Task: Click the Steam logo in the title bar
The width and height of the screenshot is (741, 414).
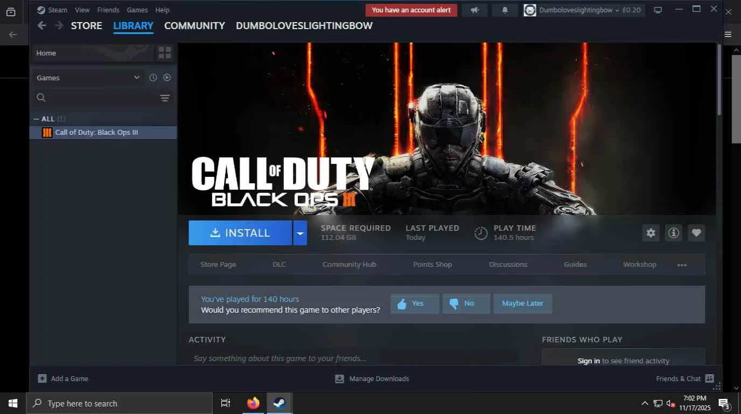Action: [41, 10]
